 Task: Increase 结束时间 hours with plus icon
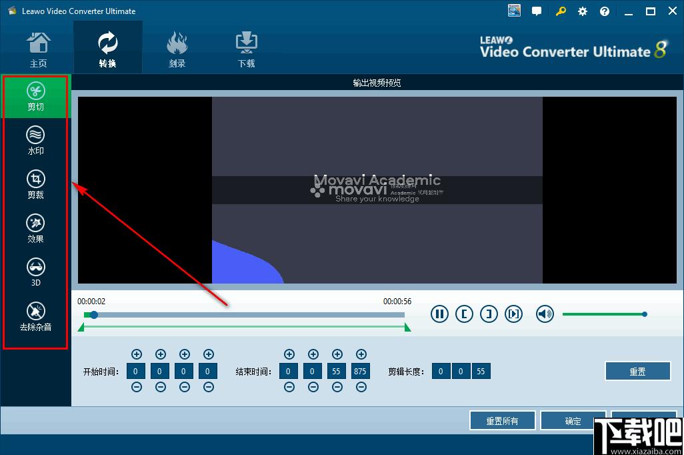pyautogui.click(x=289, y=354)
